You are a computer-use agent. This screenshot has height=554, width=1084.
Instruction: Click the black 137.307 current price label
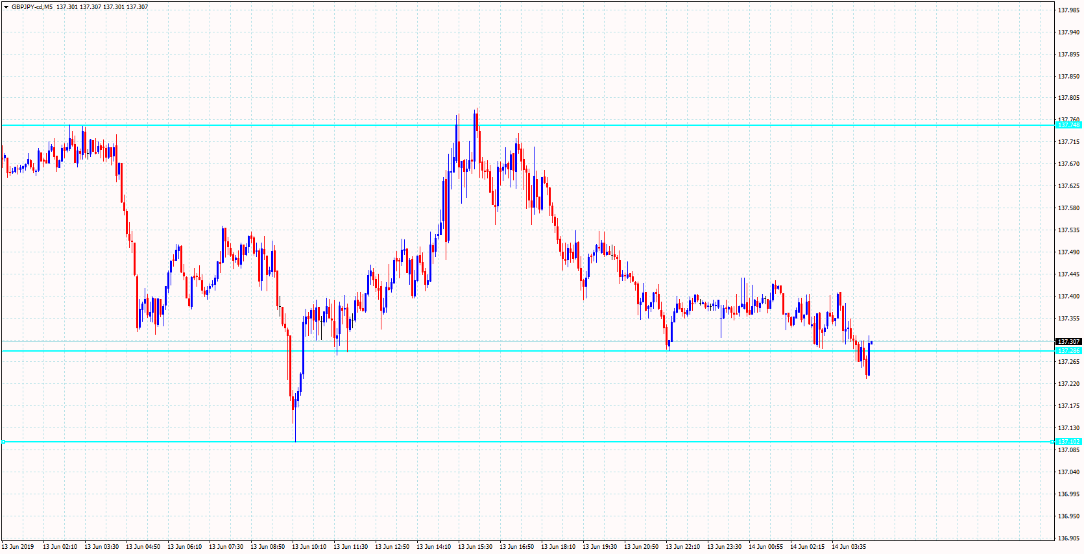point(1068,342)
